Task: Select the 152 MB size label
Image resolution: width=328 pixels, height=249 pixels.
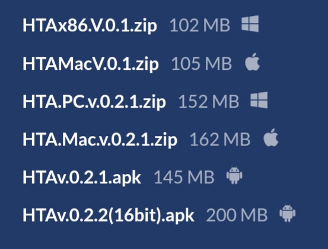Action: pyautogui.click(x=209, y=102)
